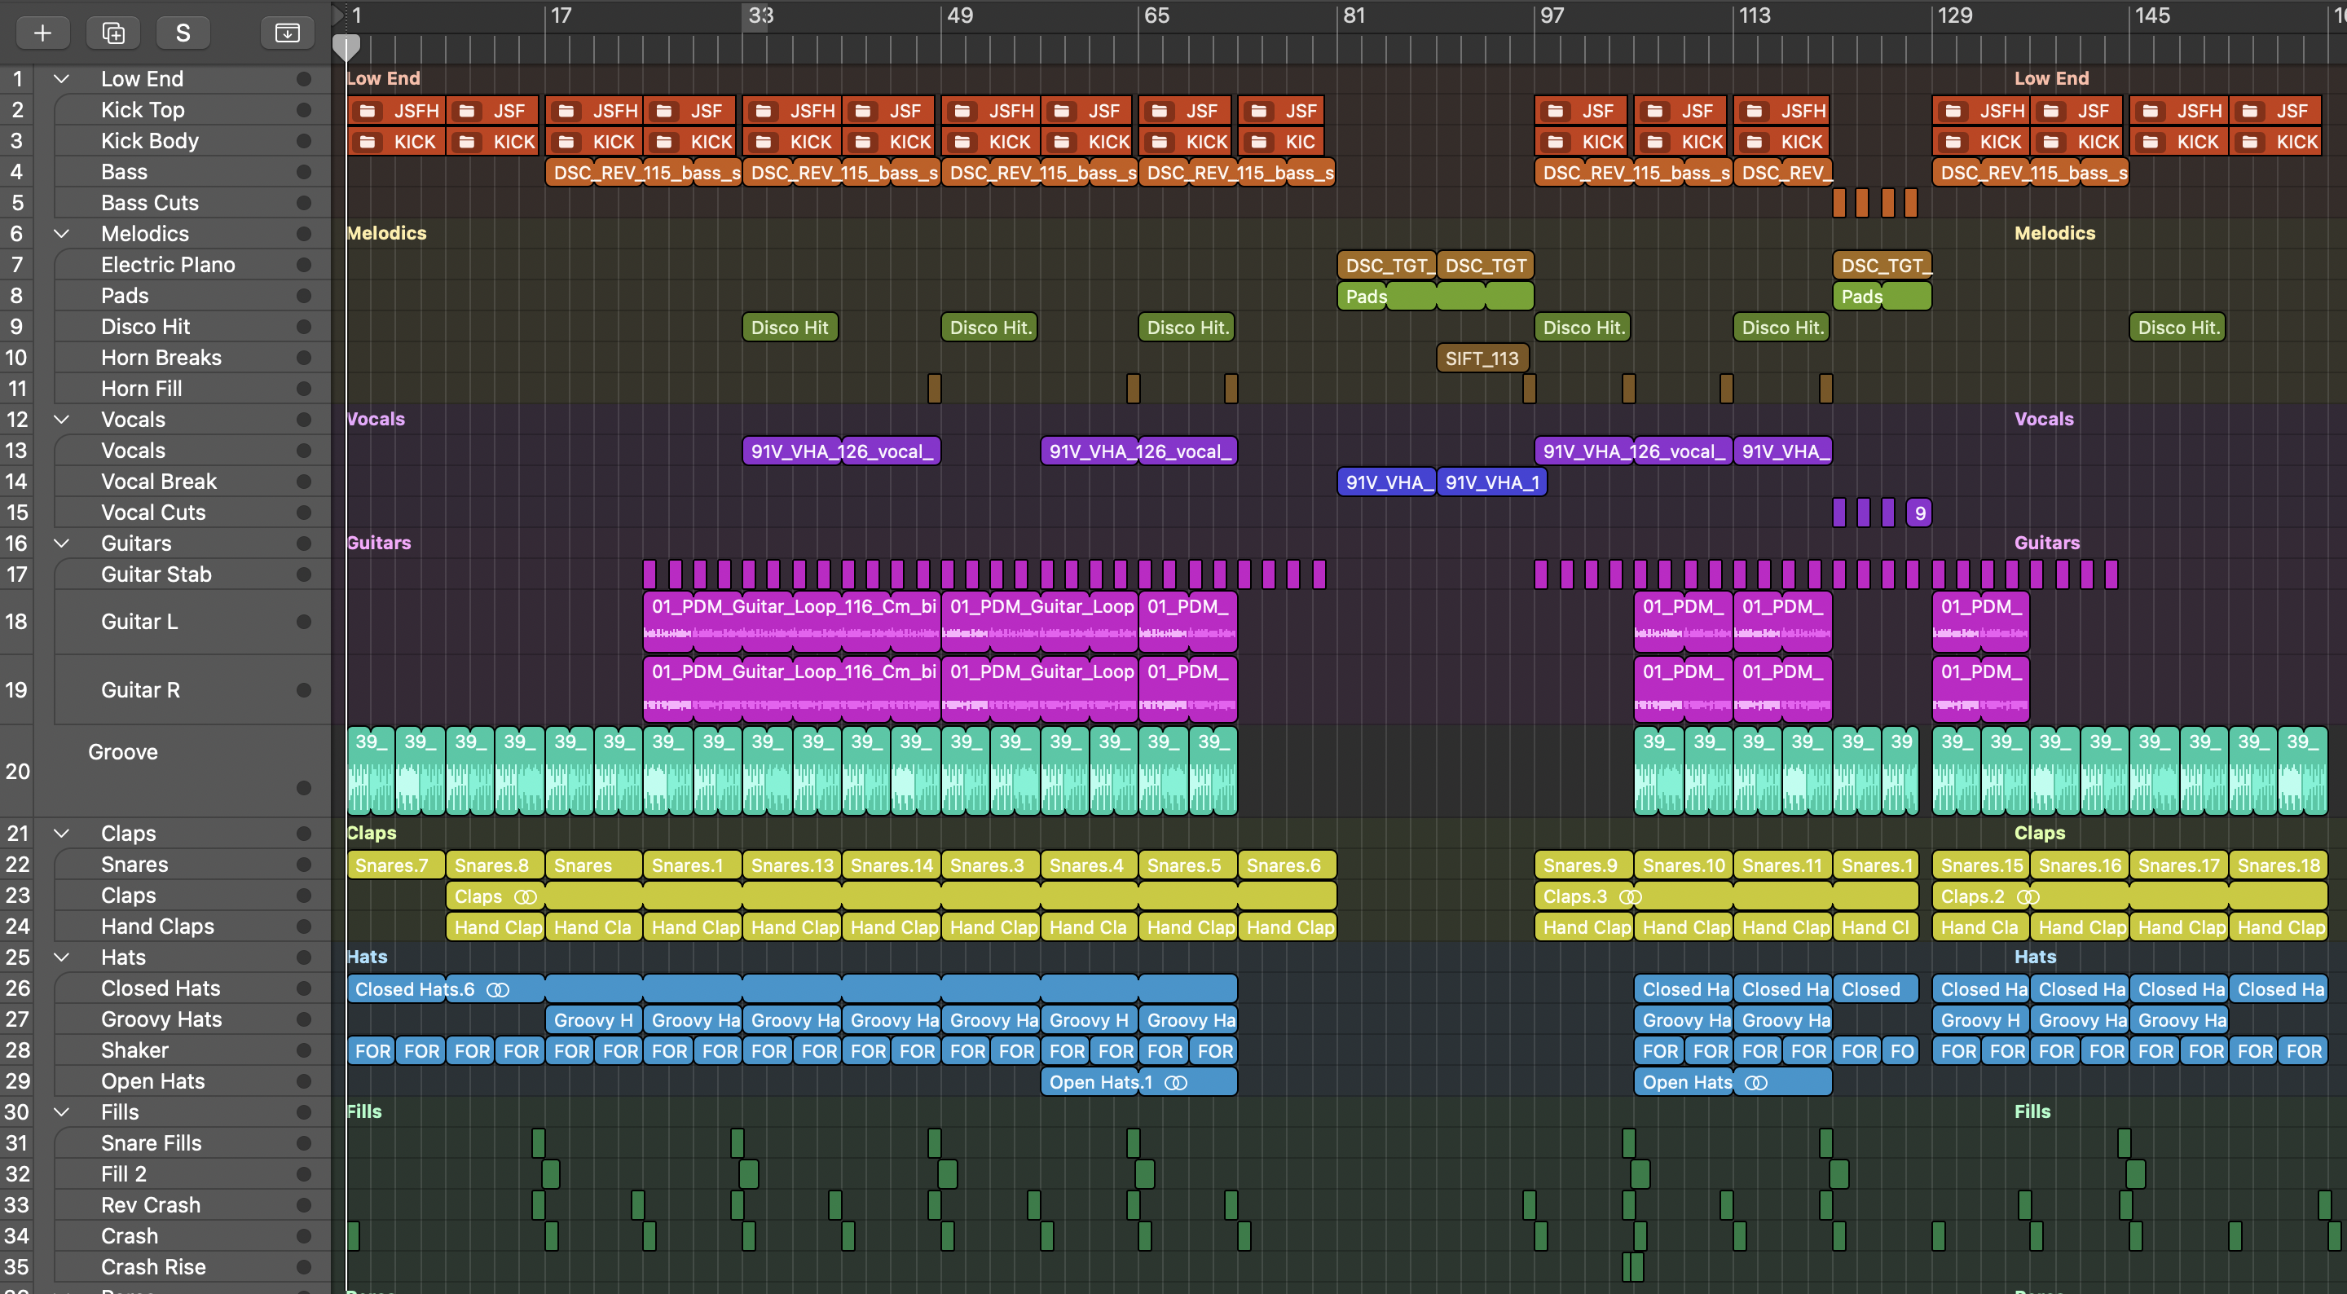Collapse the Melodics track stack
Screen dimensions: 2347x1294
pos(61,234)
